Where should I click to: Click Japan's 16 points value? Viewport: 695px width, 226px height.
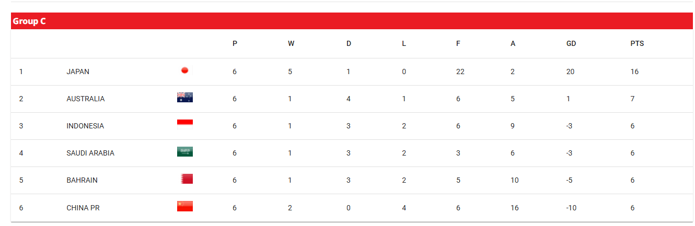point(634,72)
